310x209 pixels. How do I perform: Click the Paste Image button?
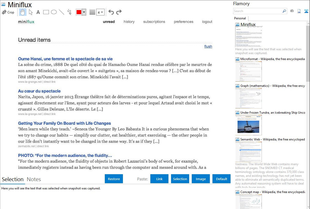(x=201, y=179)
